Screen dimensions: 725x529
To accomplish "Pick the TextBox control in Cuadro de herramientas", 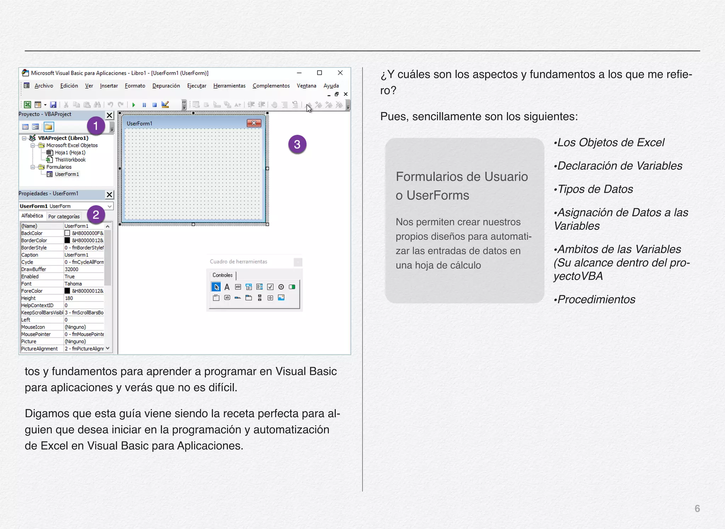I will tap(238, 287).
